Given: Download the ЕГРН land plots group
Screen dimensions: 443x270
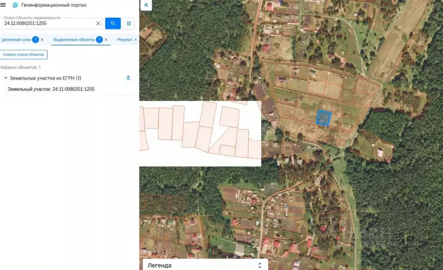Looking at the screenshot, I should pyautogui.click(x=128, y=78).
